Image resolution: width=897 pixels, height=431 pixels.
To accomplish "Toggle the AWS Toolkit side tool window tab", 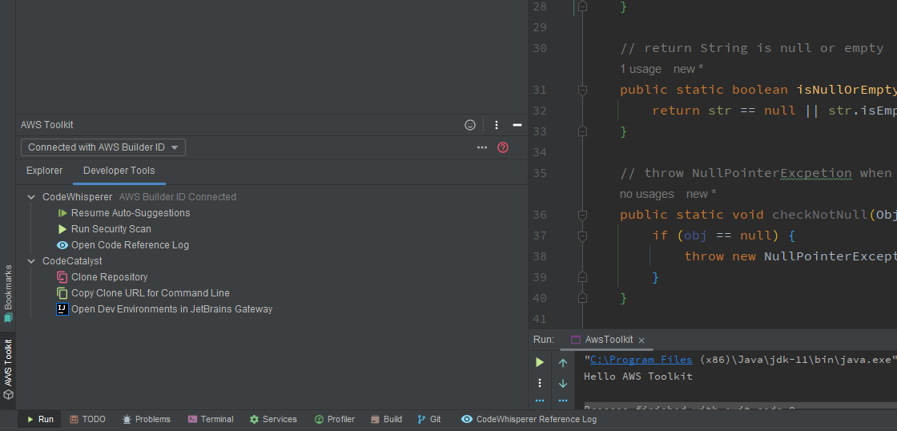I will tap(8, 369).
